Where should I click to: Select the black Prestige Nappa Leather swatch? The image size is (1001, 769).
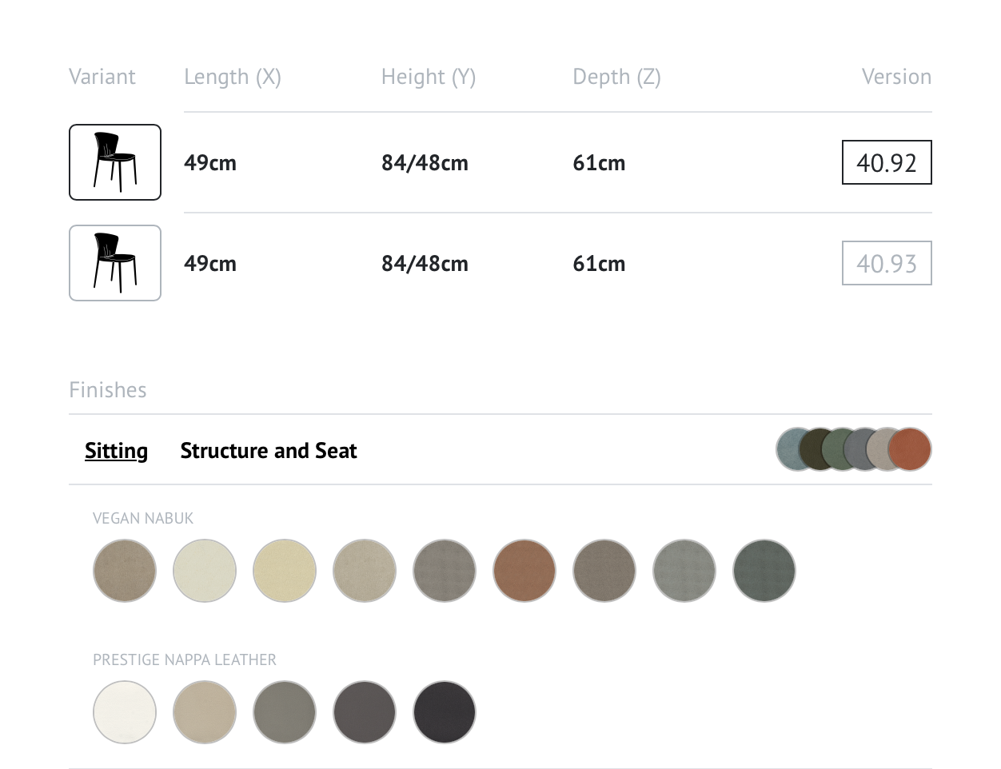pos(445,712)
